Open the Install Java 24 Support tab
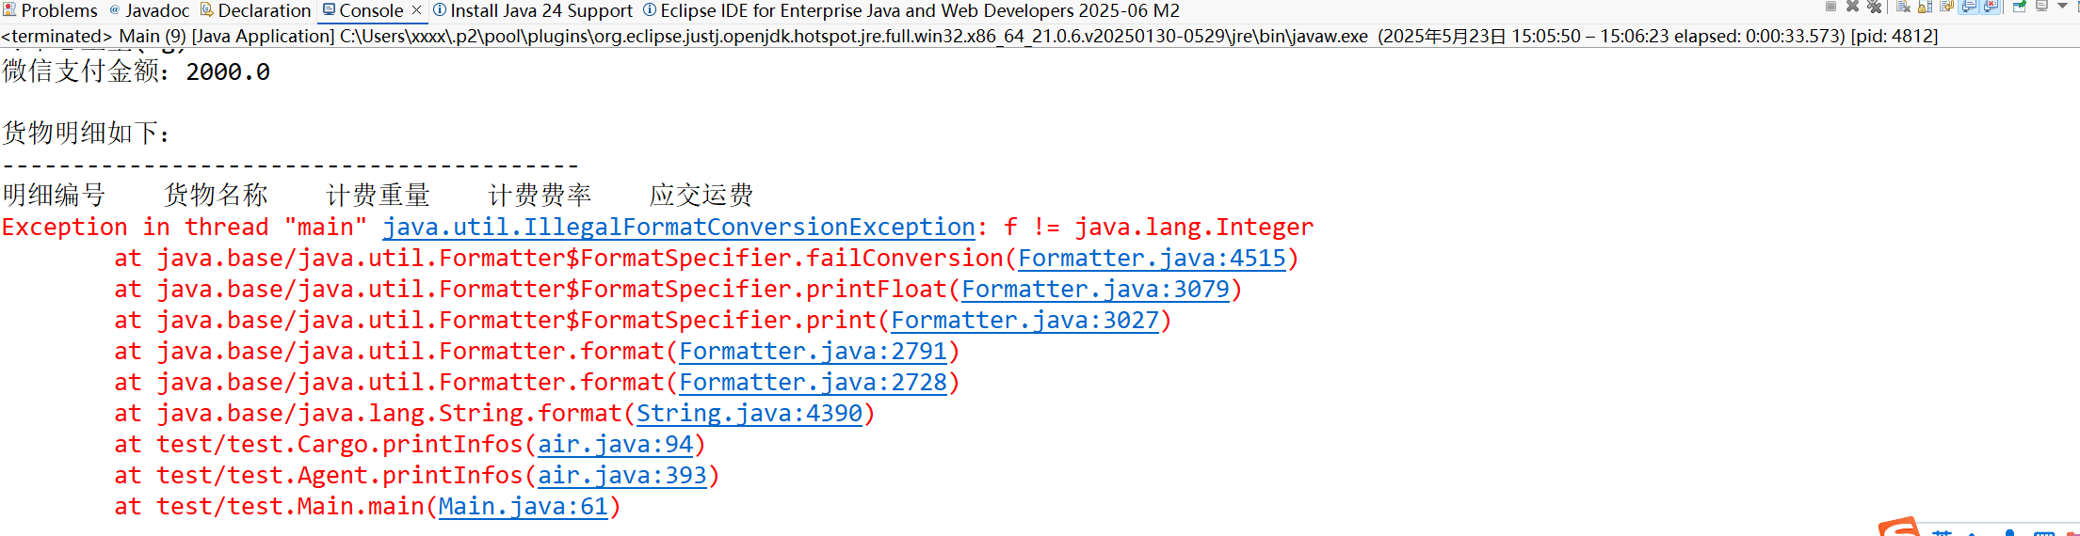 pyautogui.click(x=532, y=10)
